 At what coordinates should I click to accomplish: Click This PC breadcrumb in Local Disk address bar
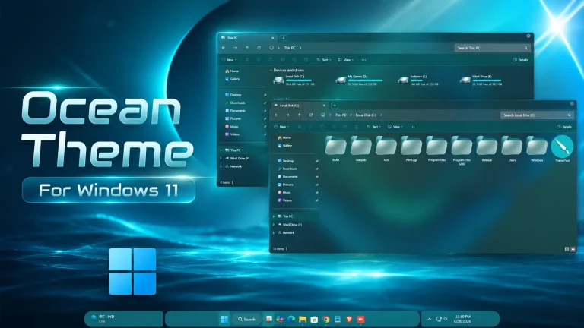[341, 115]
